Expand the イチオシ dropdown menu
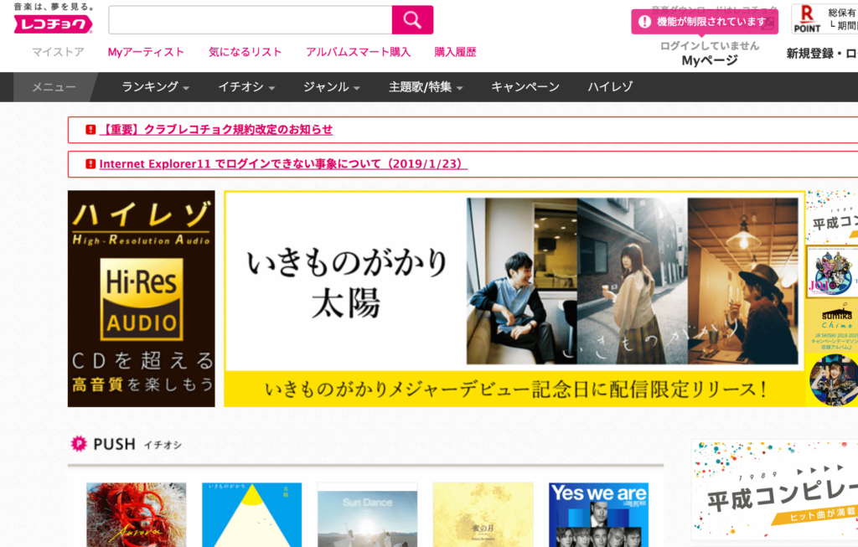 [246, 87]
